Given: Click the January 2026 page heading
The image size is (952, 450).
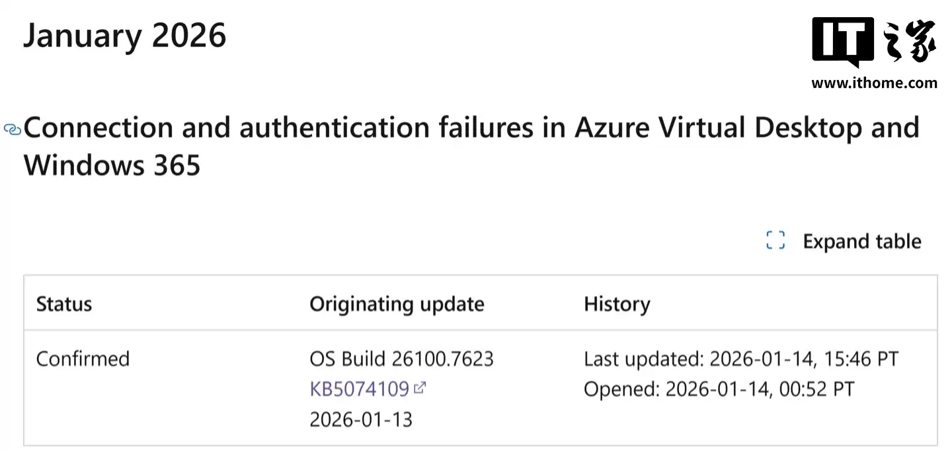Looking at the screenshot, I should tap(125, 36).
